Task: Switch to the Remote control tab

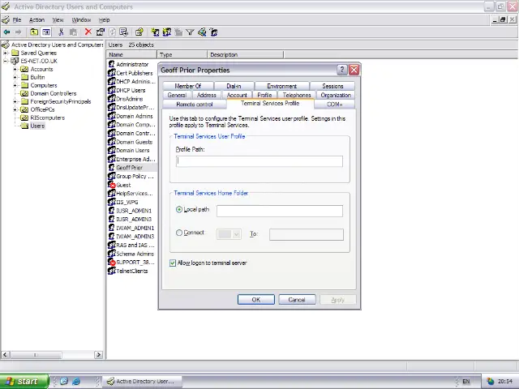Action: pyautogui.click(x=195, y=105)
